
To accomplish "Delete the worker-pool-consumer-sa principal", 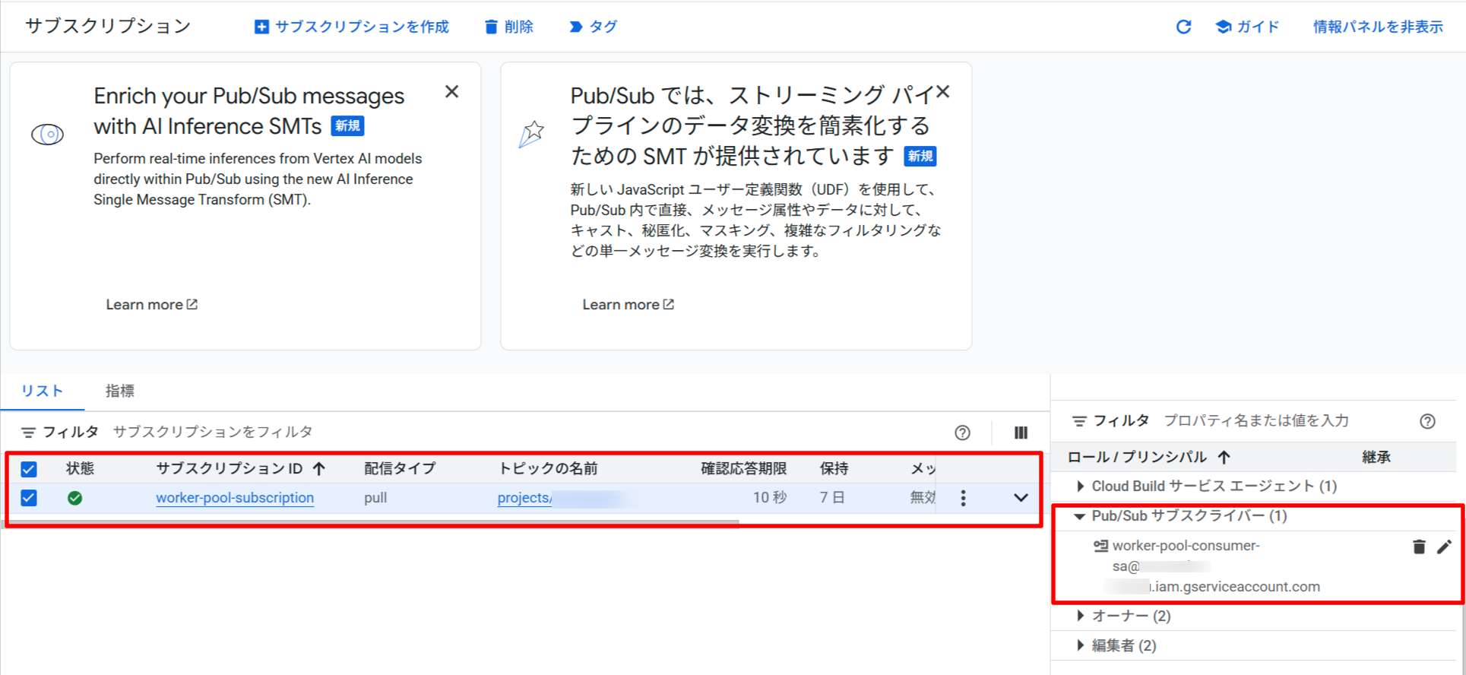I will tap(1419, 547).
